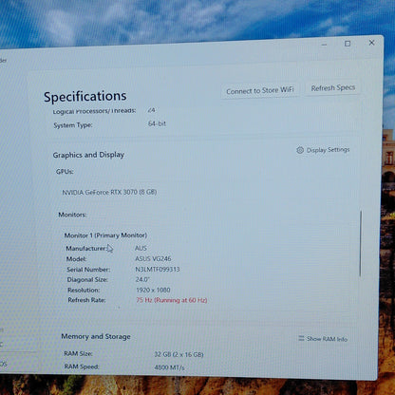Screen dimensions: 395x395
Task: Click the GPUs: label
Action: [65, 172]
